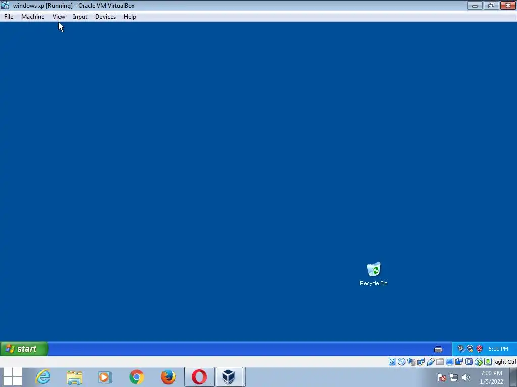Screen dimensions: 517x387
Task: Open the Machine menu
Action: click(33, 17)
